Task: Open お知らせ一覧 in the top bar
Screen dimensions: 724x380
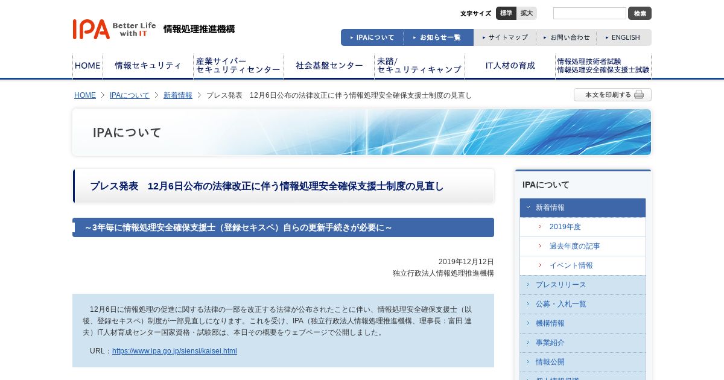Action: pos(439,37)
